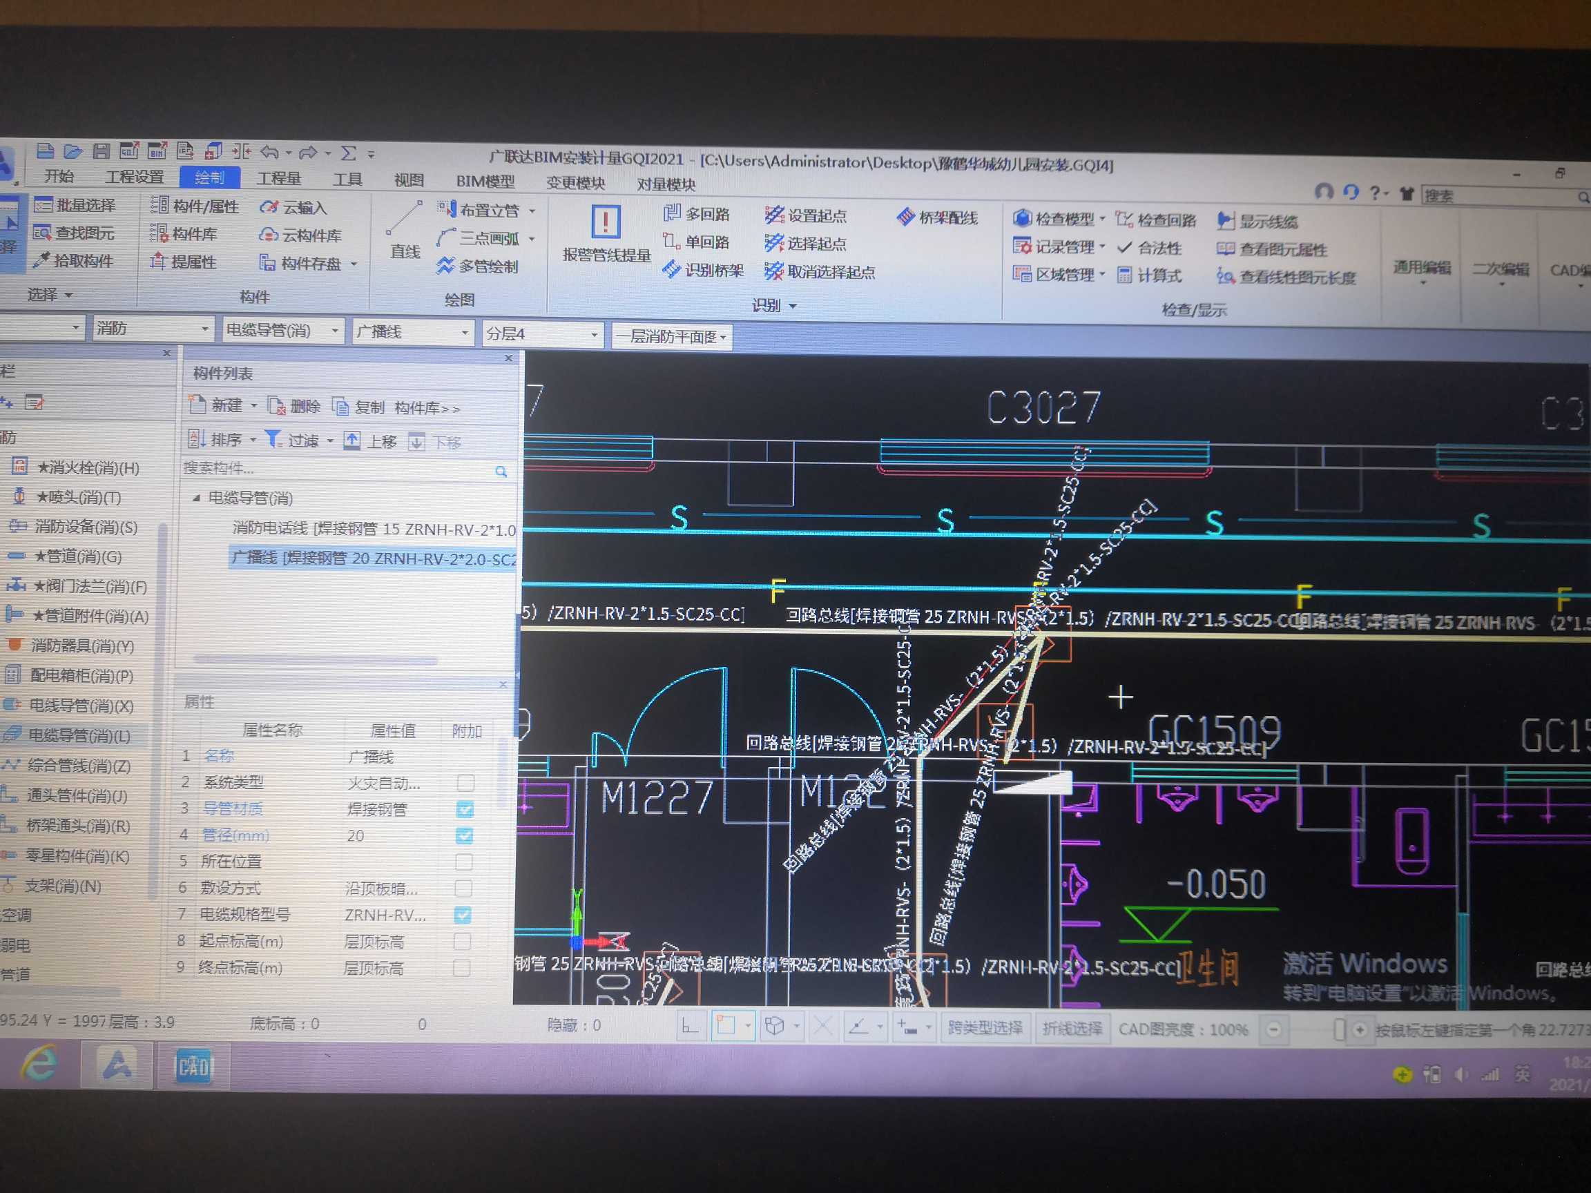Uncheck the 导管材质 附加 checkbox
Image resolution: width=1591 pixels, height=1193 pixels.
click(x=465, y=809)
